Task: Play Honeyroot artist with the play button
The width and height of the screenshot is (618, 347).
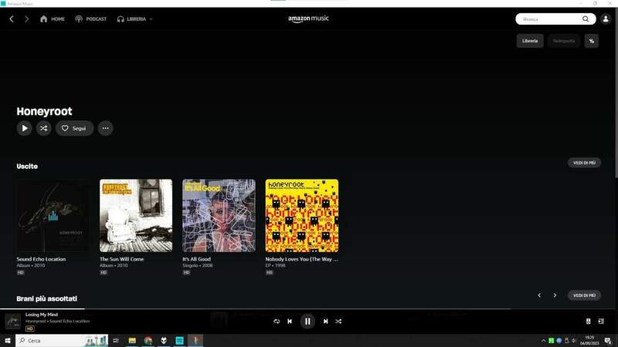Action: point(25,129)
